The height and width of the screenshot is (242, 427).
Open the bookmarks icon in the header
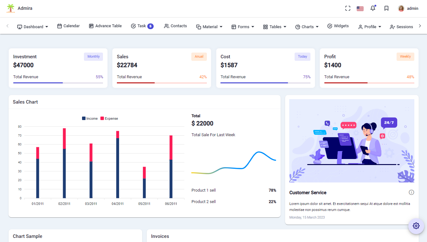(386, 8)
